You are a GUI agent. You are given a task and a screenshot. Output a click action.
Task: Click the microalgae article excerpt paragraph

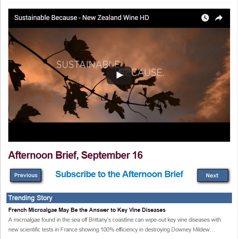[115, 225]
